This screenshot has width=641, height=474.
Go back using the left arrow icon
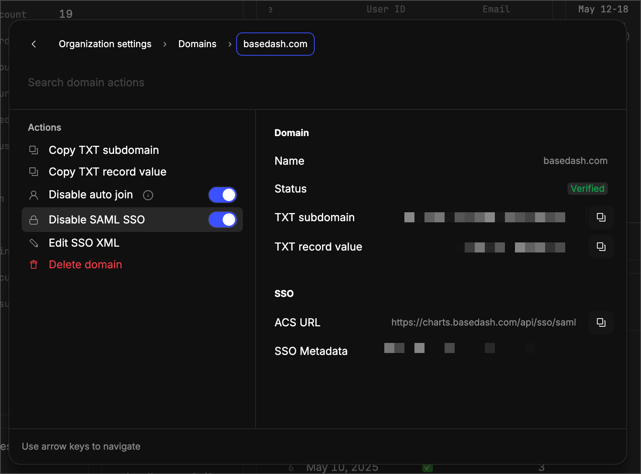pyautogui.click(x=34, y=44)
